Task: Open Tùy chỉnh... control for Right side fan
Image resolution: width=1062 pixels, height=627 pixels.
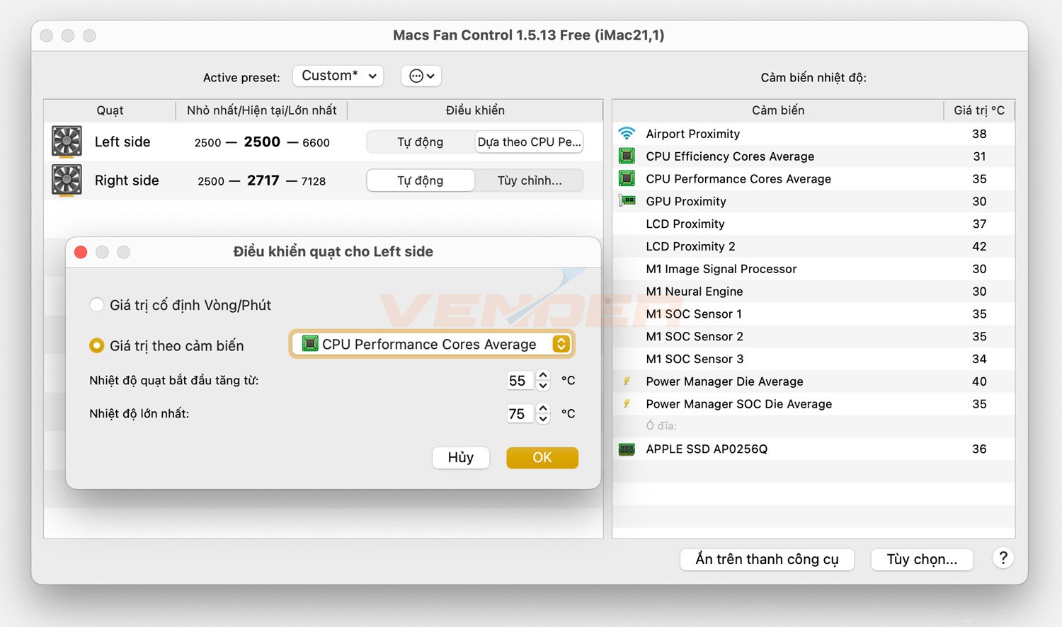Action: (529, 180)
